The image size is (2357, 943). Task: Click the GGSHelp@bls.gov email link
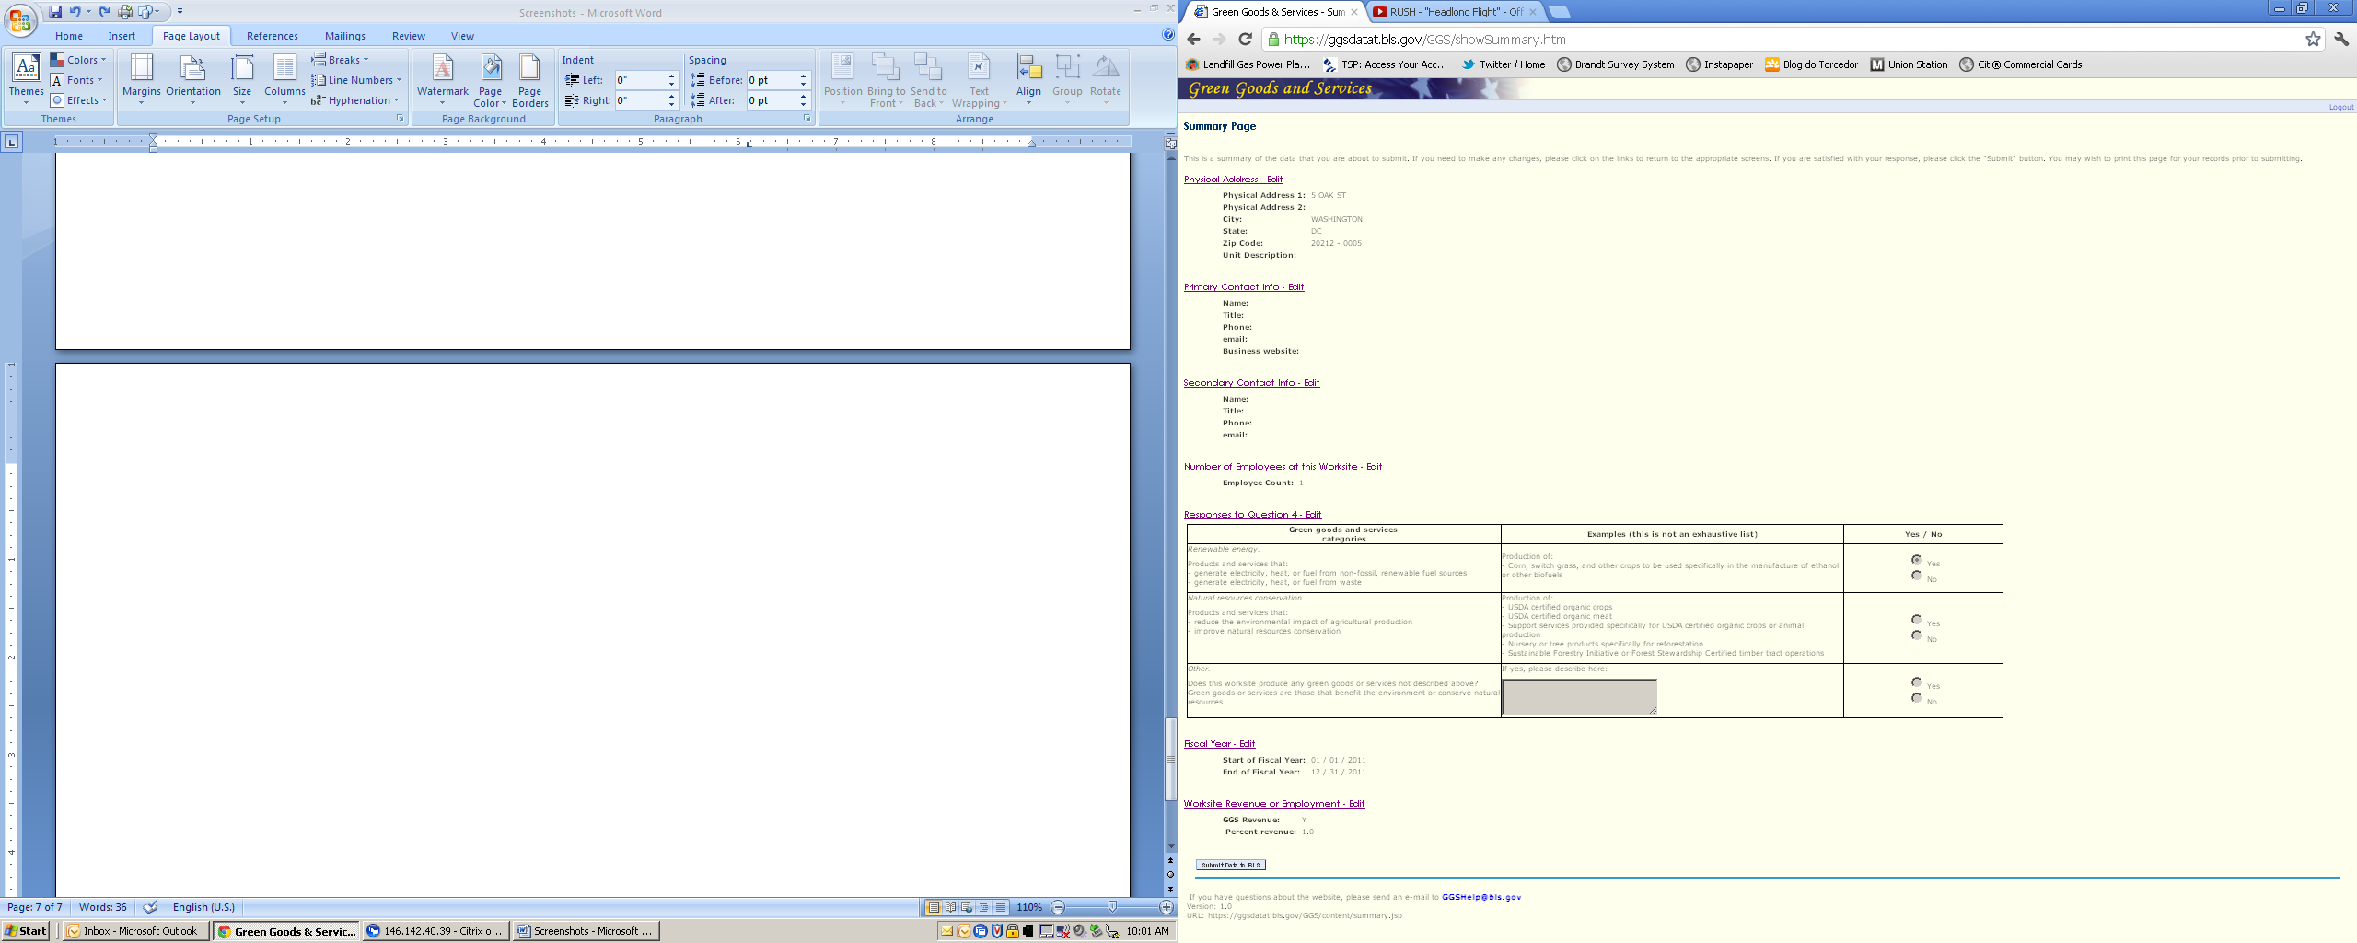pyautogui.click(x=1481, y=897)
